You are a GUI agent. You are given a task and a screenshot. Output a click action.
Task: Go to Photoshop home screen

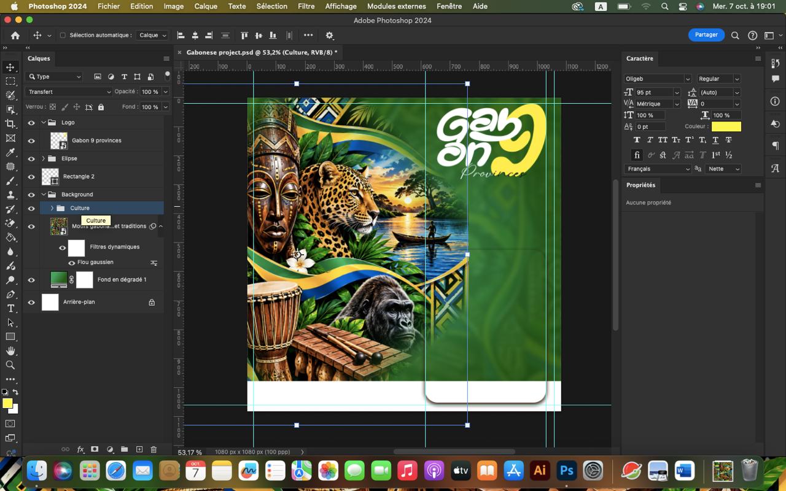pyautogui.click(x=15, y=36)
